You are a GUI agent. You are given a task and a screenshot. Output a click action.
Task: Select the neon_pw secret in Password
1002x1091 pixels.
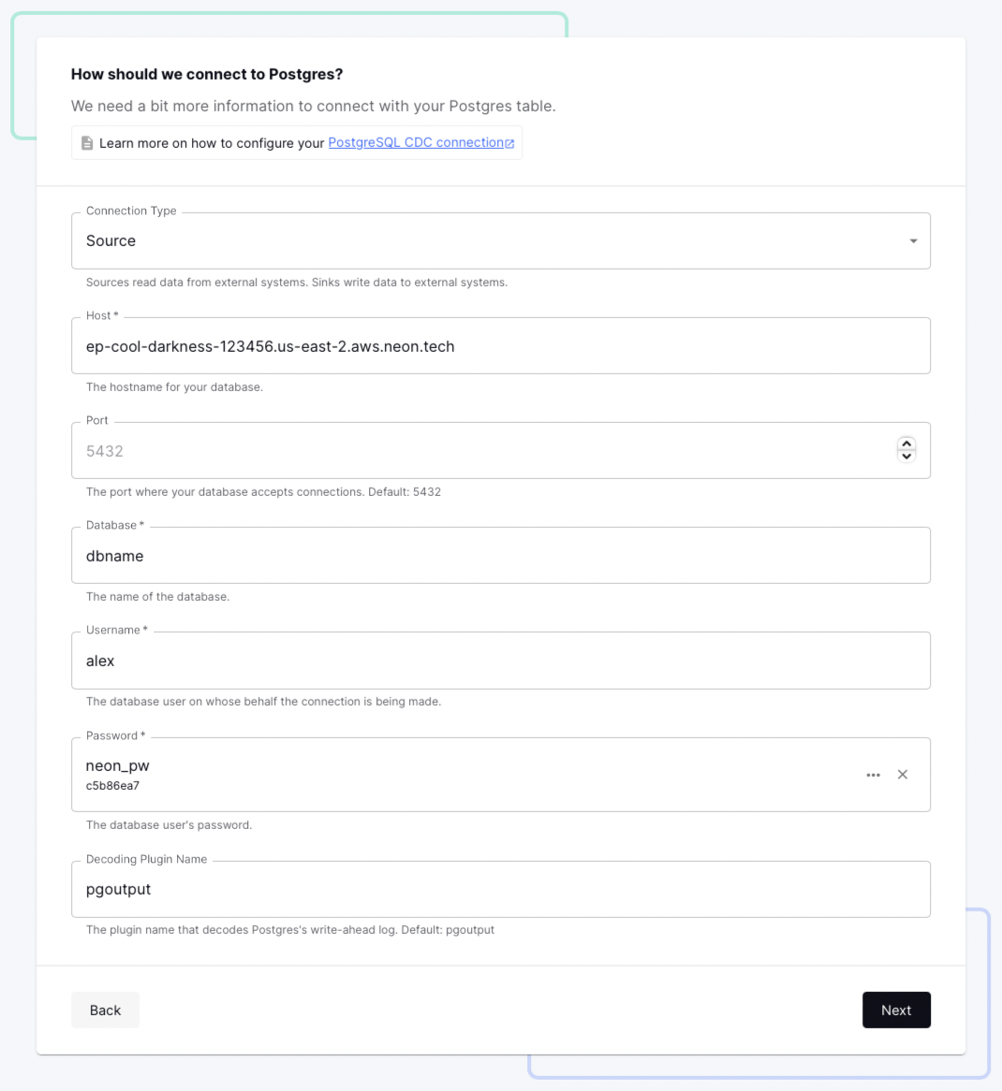(118, 765)
